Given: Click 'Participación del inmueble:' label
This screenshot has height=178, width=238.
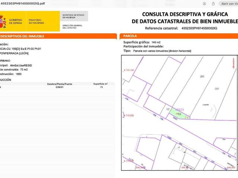Looking at the screenshot, I should 144,46.
